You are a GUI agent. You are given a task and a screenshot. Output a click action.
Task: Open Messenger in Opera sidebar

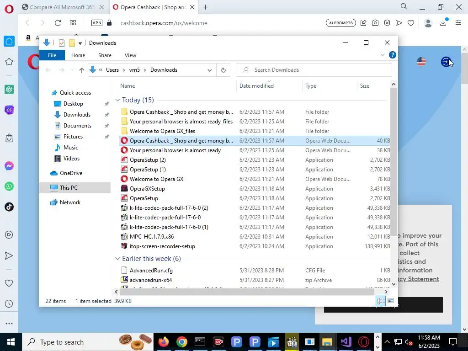9,166
